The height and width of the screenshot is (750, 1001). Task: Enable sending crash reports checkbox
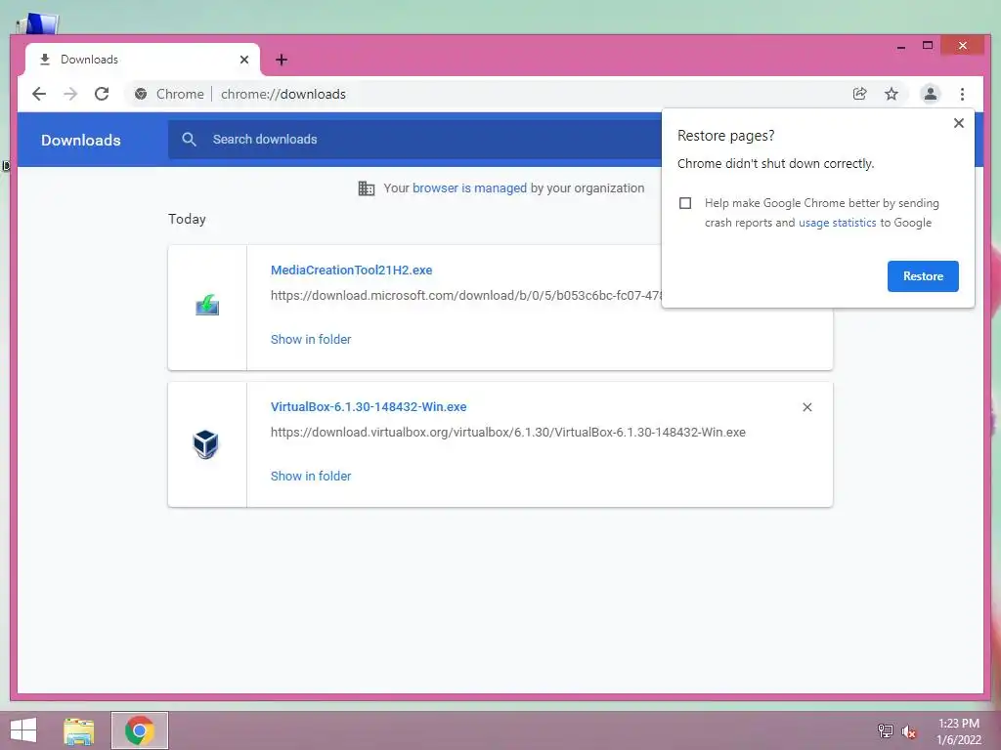685,203
